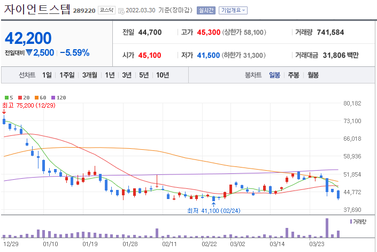The height and width of the screenshot is (252, 377).
Task: Click the down-triangle change icon before 2,500
Action: click(29, 52)
